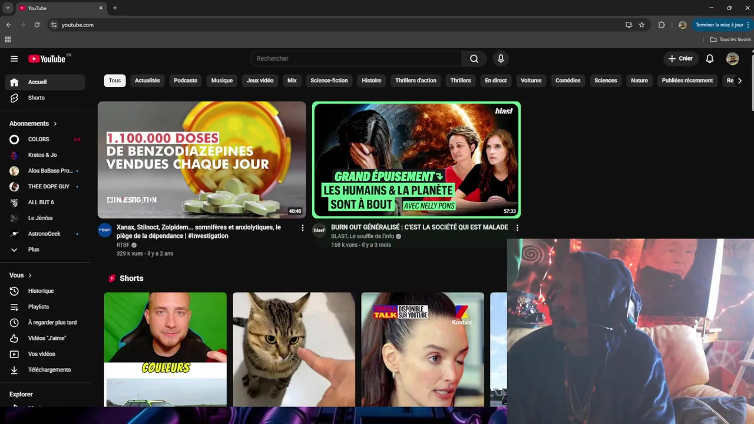Select the Comédies filter chip

(x=568, y=81)
